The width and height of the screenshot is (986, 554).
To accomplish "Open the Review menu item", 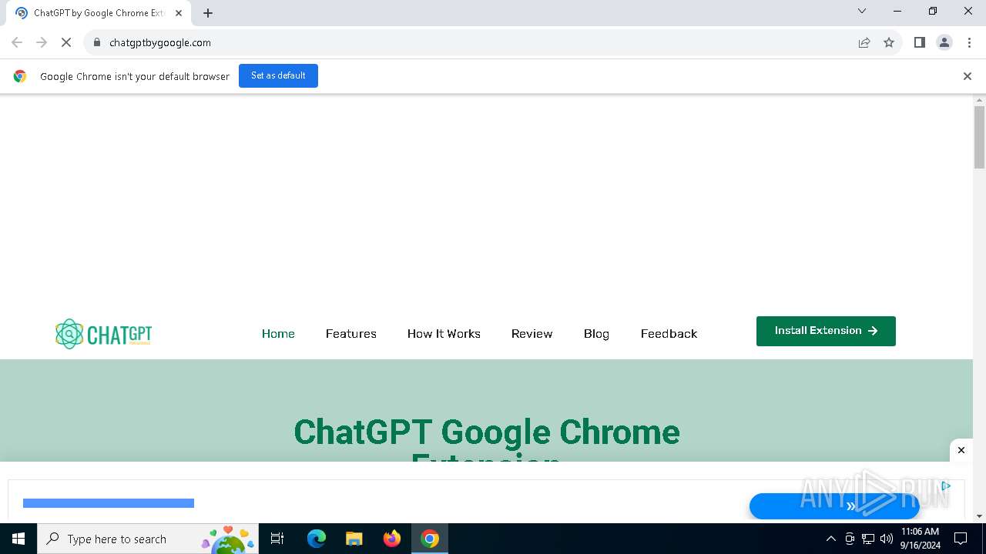I will (532, 334).
